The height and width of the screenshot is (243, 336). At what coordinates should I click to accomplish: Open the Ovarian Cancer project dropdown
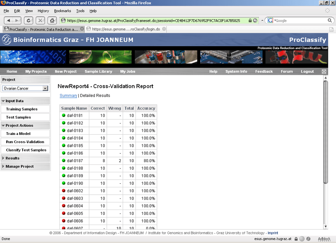point(45,88)
